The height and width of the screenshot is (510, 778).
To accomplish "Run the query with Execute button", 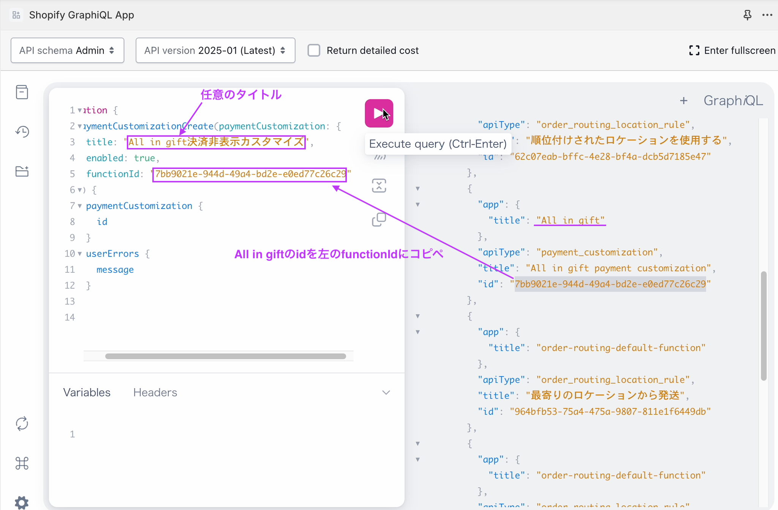I will pyautogui.click(x=378, y=113).
